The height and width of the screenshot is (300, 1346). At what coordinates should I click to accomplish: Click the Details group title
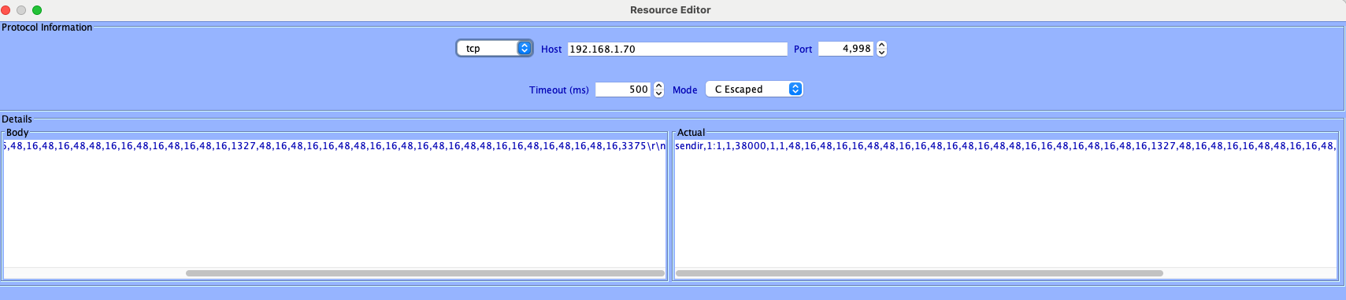pyautogui.click(x=17, y=119)
